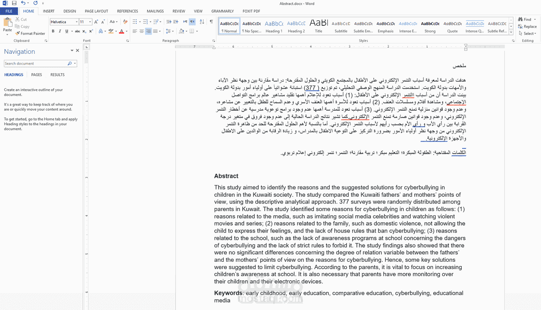Image resolution: width=541 pixels, height=310 pixels.
Task: Apply the red font color
Action: 121,31
